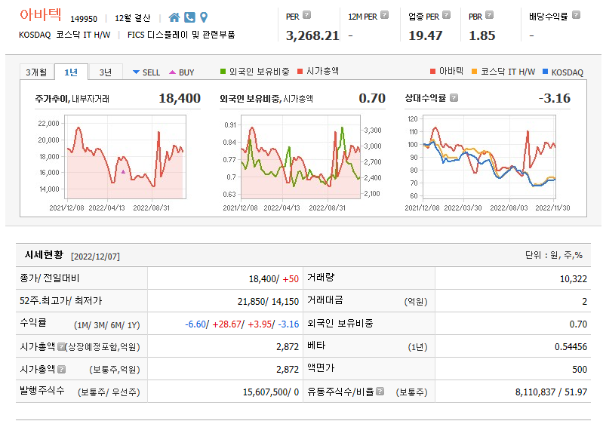Image resolution: width=603 pixels, height=421 pixels.
Task: Click the blue KOSDAQ legend swatch
Action: pos(545,71)
